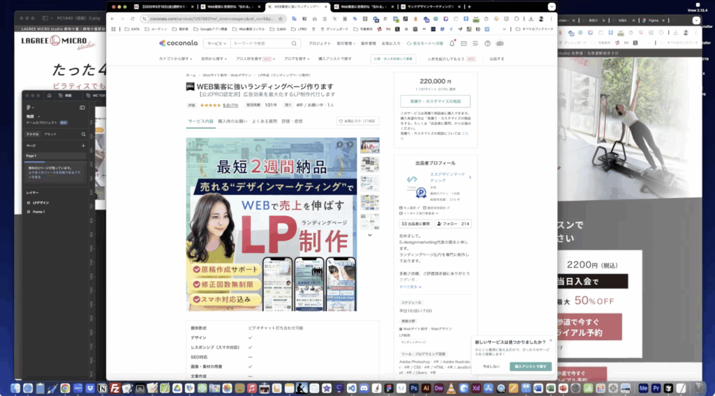Select first gallery thumbnail
The width and height of the screenshot is (715, 396).
tap(370, 146)
